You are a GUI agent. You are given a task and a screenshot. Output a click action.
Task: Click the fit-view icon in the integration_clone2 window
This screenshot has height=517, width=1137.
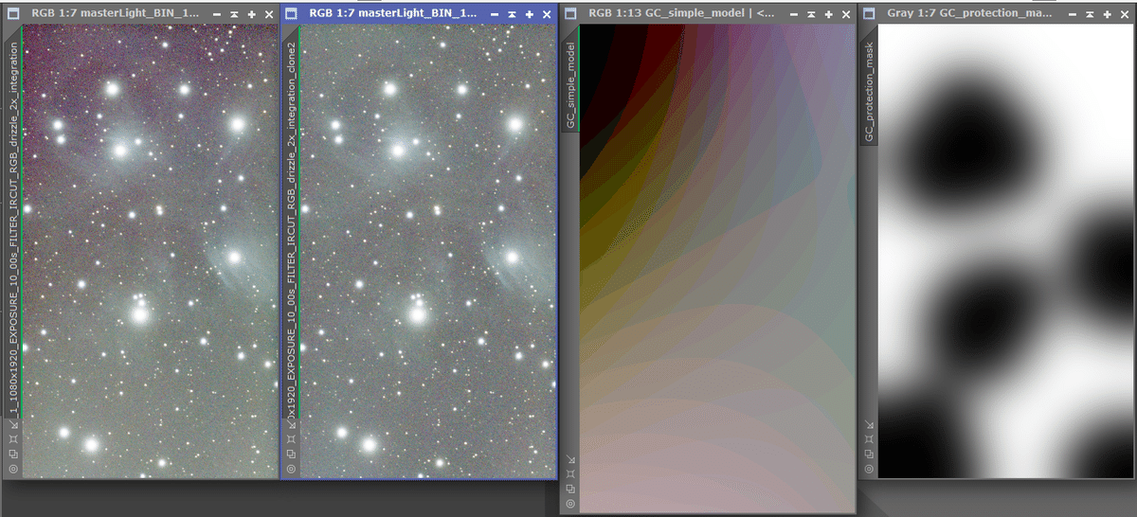click(290, 439)
